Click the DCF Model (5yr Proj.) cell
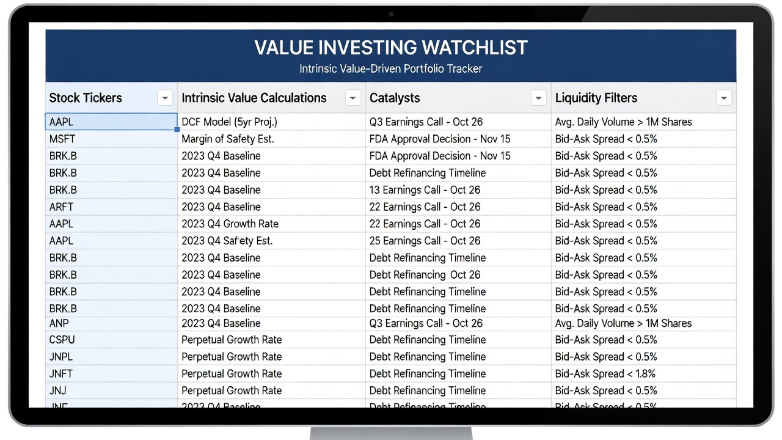This screenshot has width=782, height=440. point(271,122)
